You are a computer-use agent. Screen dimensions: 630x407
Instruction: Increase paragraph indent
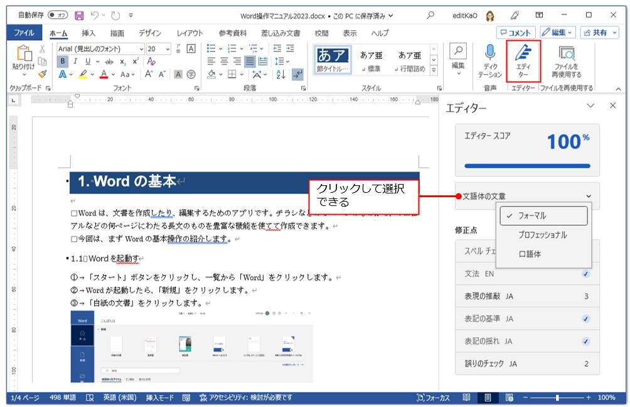coord(290,48)
